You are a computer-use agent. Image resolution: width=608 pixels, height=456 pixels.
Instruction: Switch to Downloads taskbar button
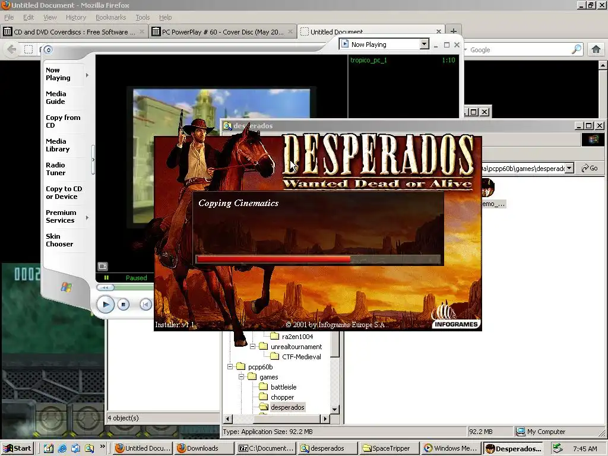coord(204,448)
